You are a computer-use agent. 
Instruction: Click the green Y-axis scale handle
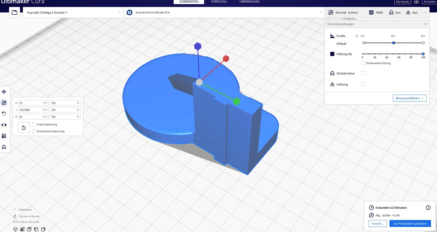[237, 102]
